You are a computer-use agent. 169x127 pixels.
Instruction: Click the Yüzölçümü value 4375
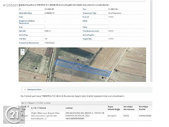[x=111, y=31]
